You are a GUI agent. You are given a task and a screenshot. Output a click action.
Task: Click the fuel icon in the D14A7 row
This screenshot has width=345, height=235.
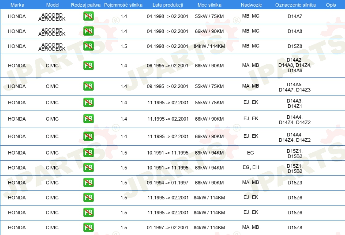(x=88, y=16)
